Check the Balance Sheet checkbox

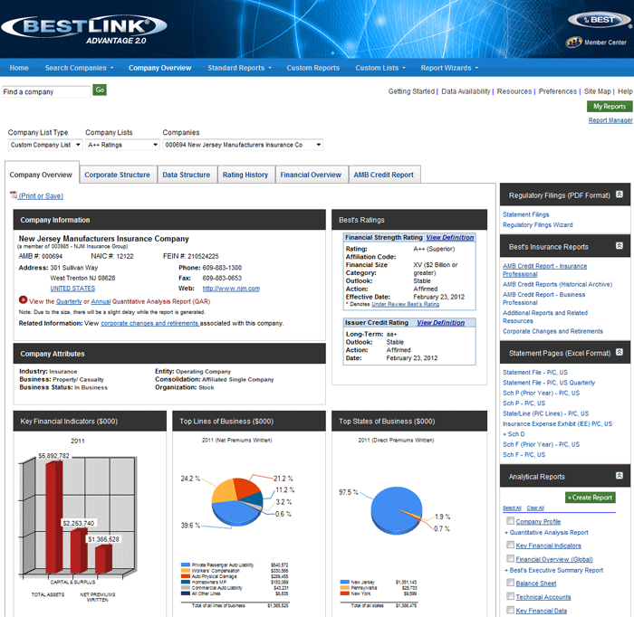point(510,583)
